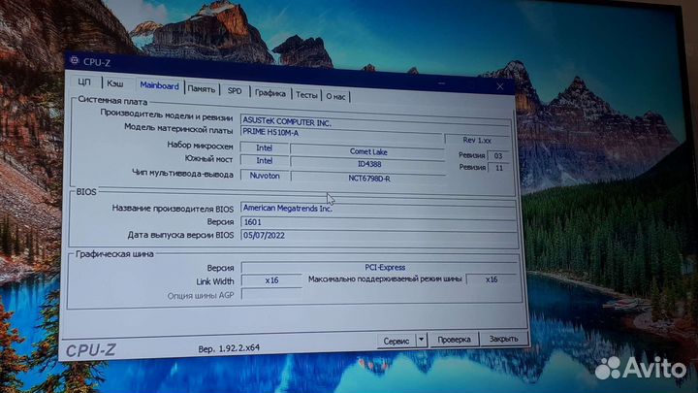Viewport: 698px width, 393px height.
Task: Click the Intel southbridge vendor field
Action: coord(264,160)
